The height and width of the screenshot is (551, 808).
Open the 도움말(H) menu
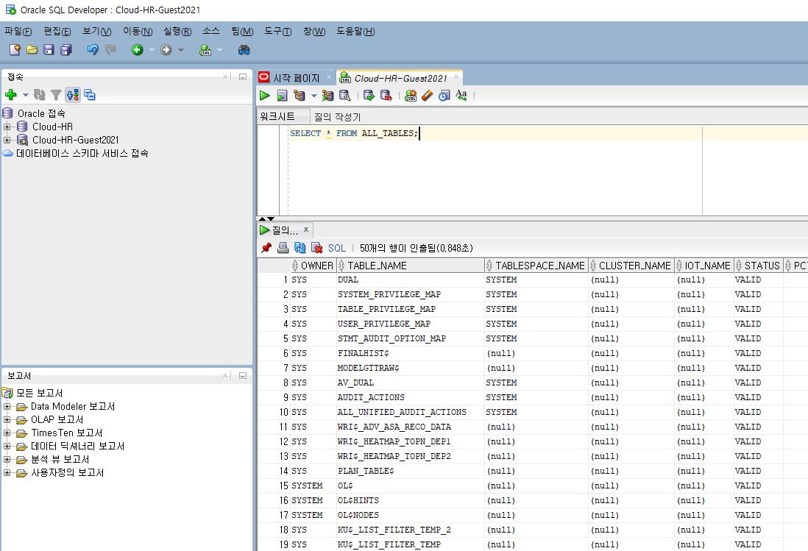pyautogui.click(x=355, y=32)
